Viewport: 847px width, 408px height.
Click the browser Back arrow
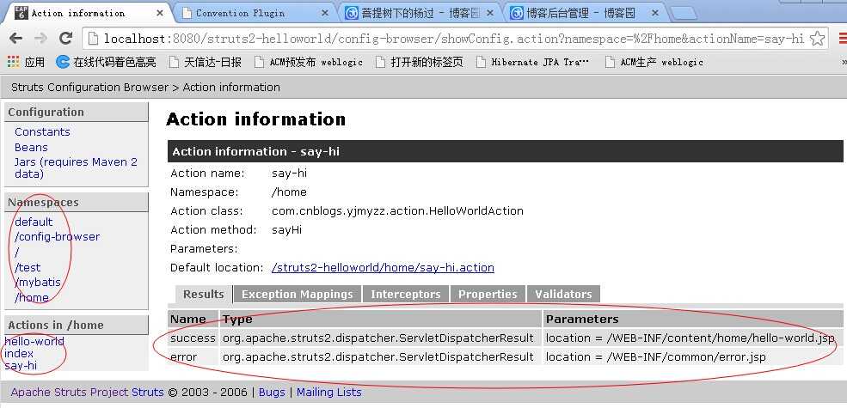point(15,39)
